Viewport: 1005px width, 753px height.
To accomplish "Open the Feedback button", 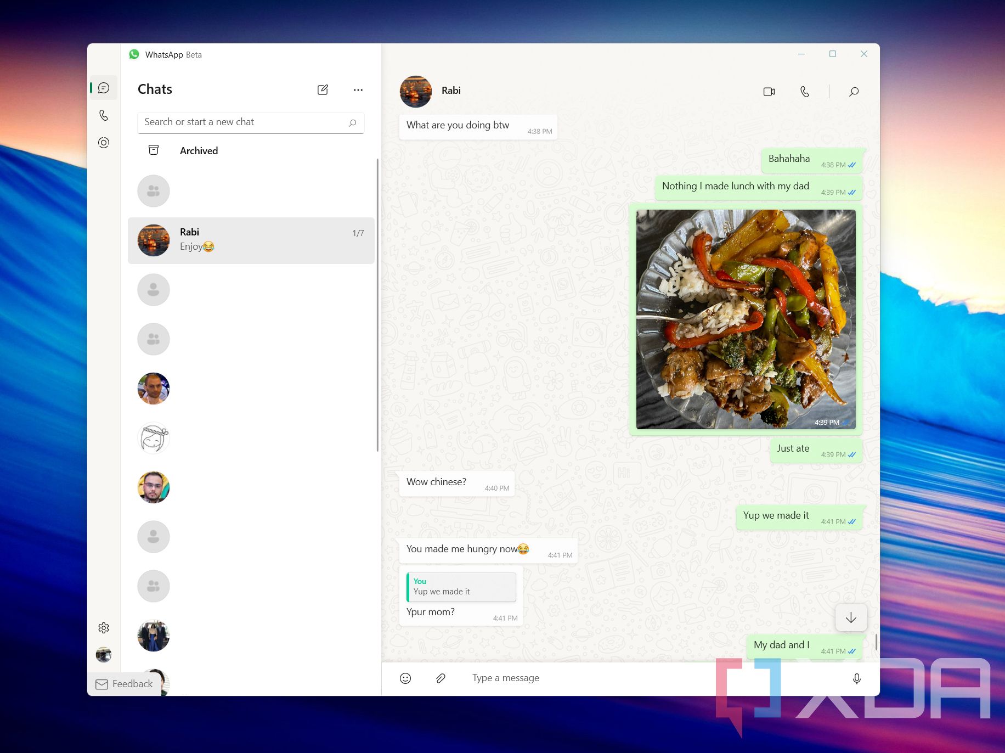I will (125, 684).
